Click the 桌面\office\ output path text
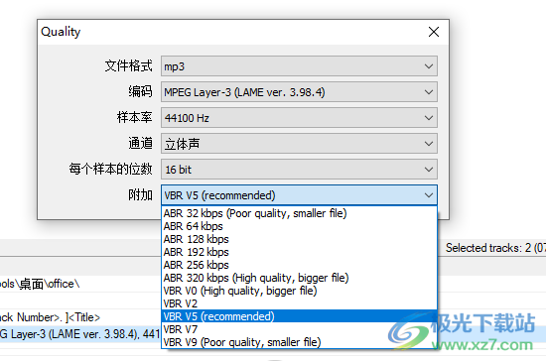 pos(40,284)
